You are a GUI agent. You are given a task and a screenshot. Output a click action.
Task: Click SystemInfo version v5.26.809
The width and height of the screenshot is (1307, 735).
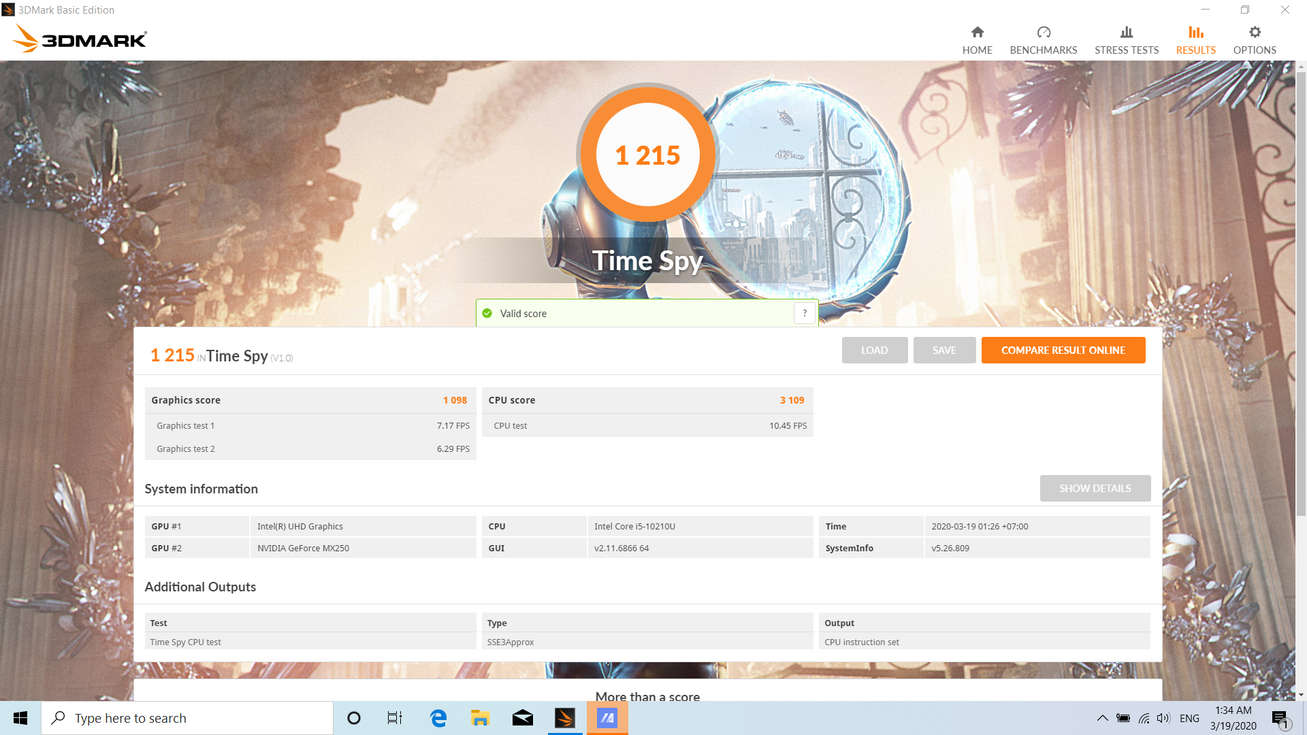pyautogui.click(x=950, y=549)
